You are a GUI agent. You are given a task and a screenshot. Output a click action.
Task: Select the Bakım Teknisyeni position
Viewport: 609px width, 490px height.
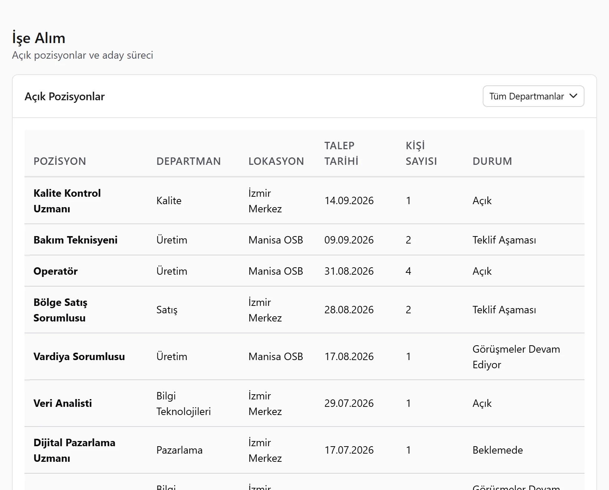pyautogui.click(x=75, y=240)
